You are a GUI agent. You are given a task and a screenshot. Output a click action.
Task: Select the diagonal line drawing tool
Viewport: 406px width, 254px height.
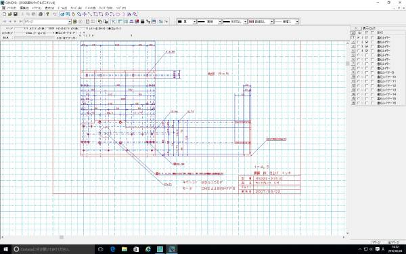pos(90,14)
